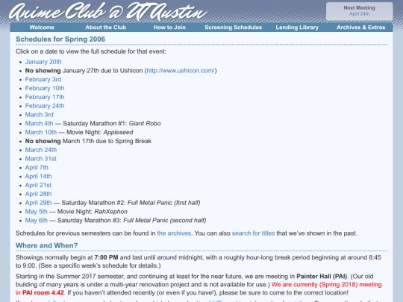View the February 10th schedule
The height and width of the screenshot is (302, 403).
[x=45, y=88]
